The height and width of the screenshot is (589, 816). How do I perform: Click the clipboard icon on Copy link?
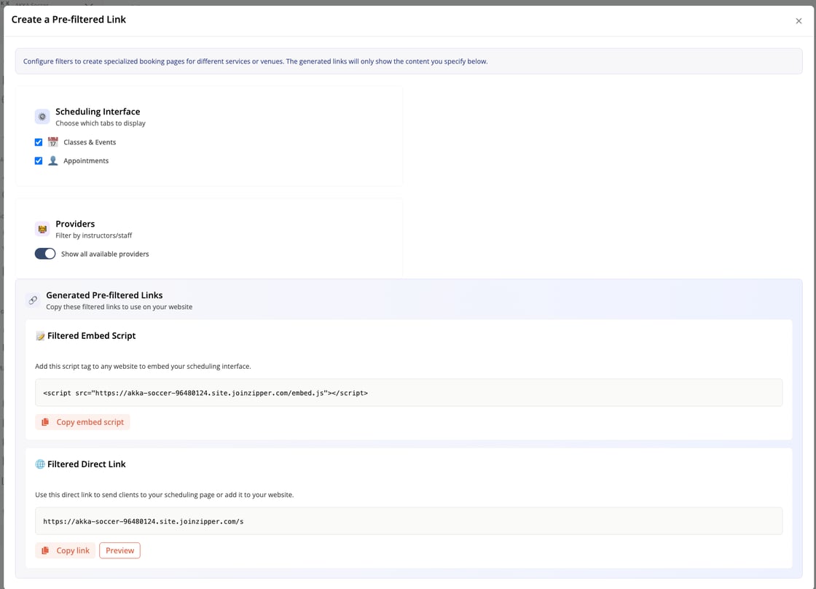coord(46,550)
